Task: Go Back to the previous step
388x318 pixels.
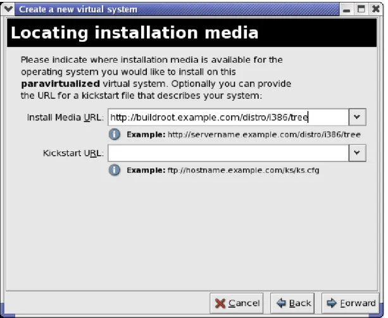Action: 292,303
